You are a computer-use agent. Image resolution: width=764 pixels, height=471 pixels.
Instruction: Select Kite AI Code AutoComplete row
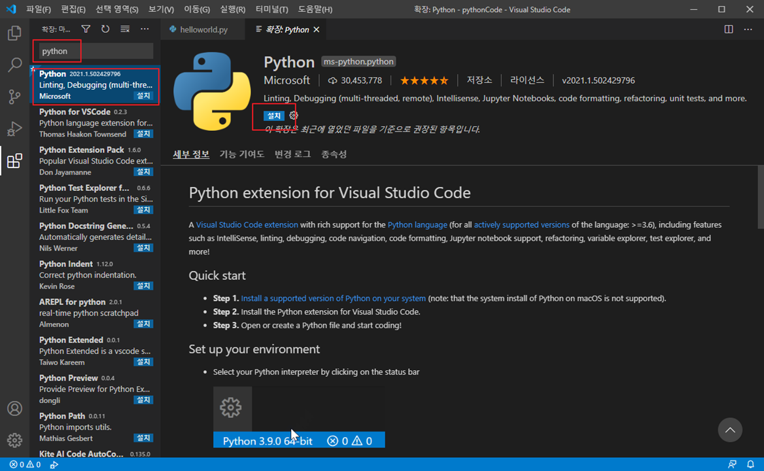[x=95, y=454]
